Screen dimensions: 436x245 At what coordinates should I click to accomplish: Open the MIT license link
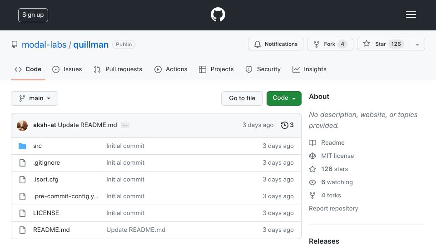tap(337, 156)
